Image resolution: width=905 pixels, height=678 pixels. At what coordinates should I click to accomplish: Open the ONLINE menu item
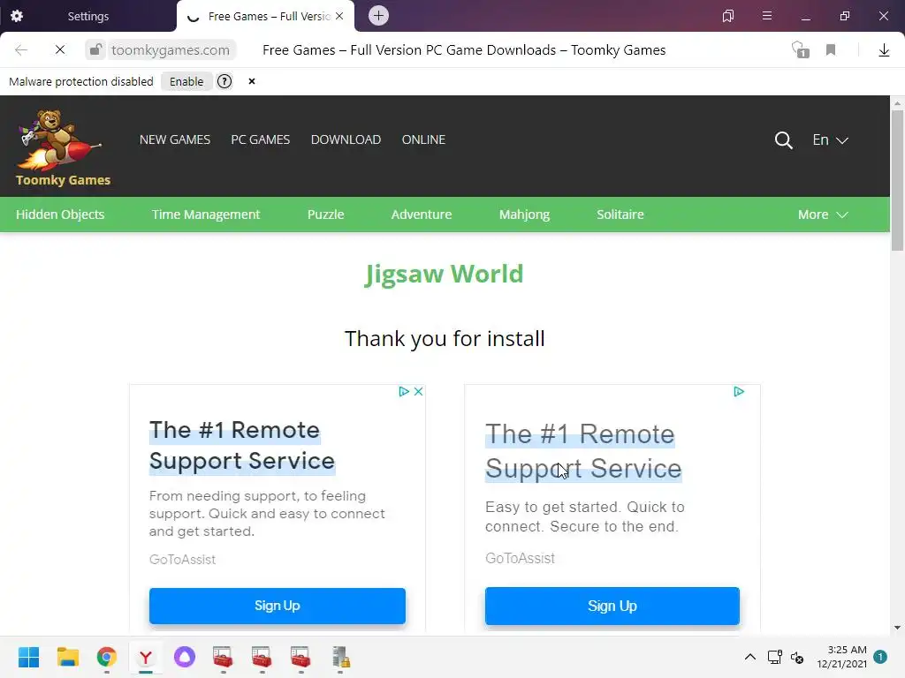pos(423,139)
